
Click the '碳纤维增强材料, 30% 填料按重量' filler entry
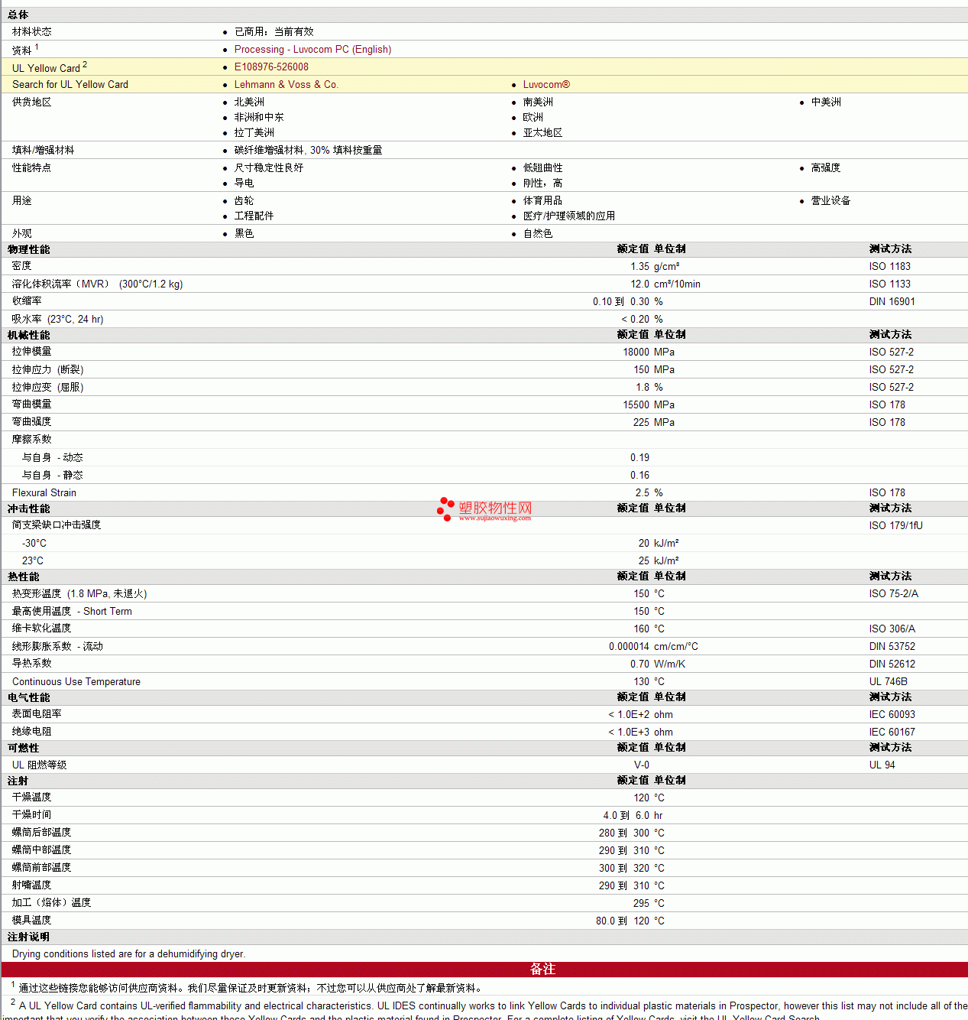(308, 150)
